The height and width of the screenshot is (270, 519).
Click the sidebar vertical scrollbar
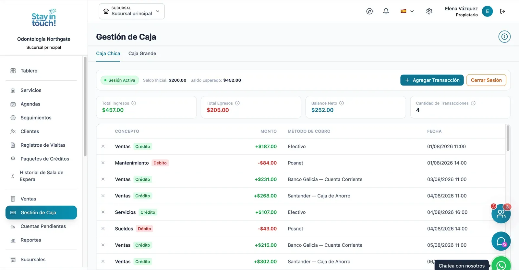point(85,107)
